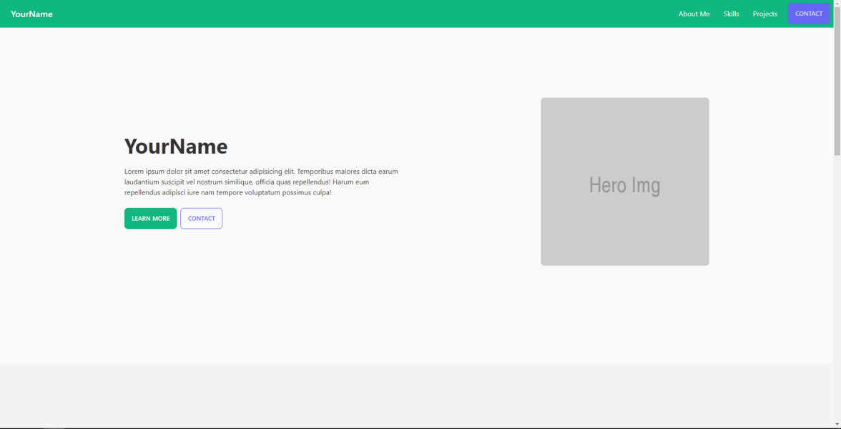Click the scrollbar track below the thumb
The image size is (841, 429).
click(x=837, y=286)
